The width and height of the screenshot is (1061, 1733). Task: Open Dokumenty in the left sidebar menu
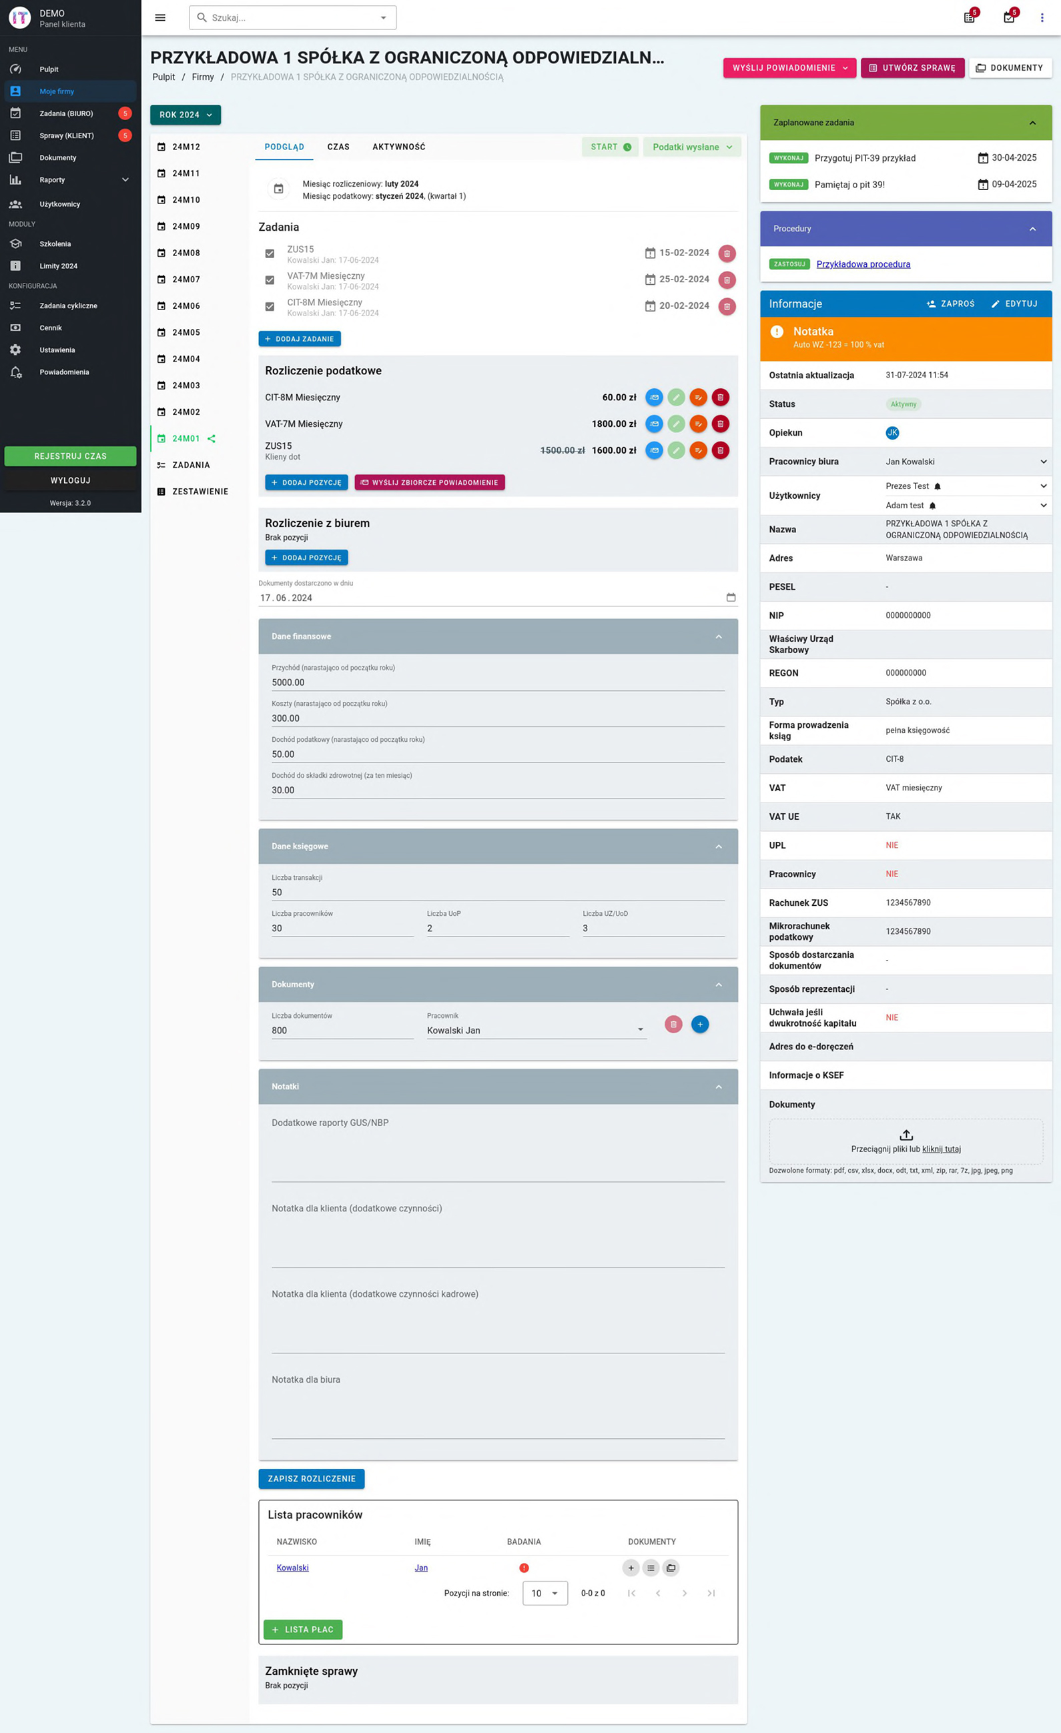pyautogui.click(x=57, y=158)
